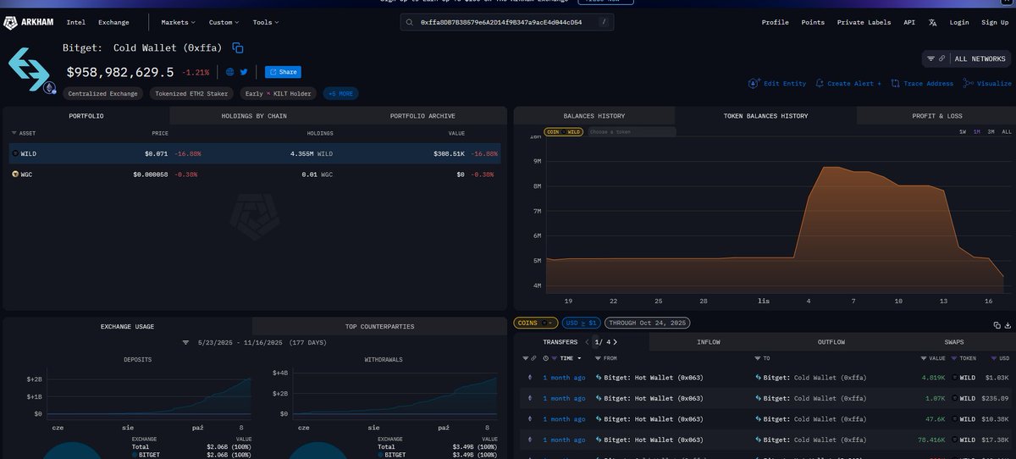Click Trace Address
The width and height of the screenshot is (1016, 459).
coord(922,84)
